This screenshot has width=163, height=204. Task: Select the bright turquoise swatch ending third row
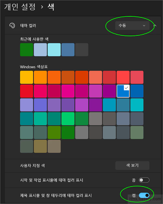pyautogui.click(x=137, y=105)
